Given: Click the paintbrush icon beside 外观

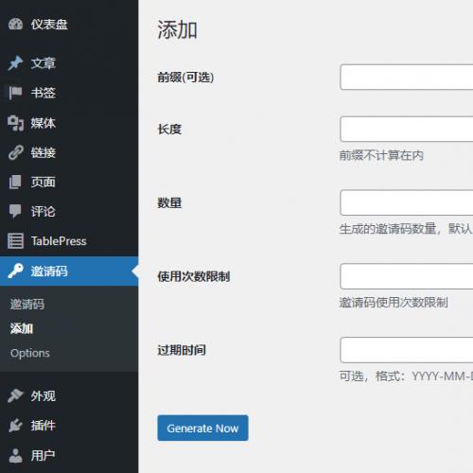Looking at the screenshot, I should click(x=15, y=395).
